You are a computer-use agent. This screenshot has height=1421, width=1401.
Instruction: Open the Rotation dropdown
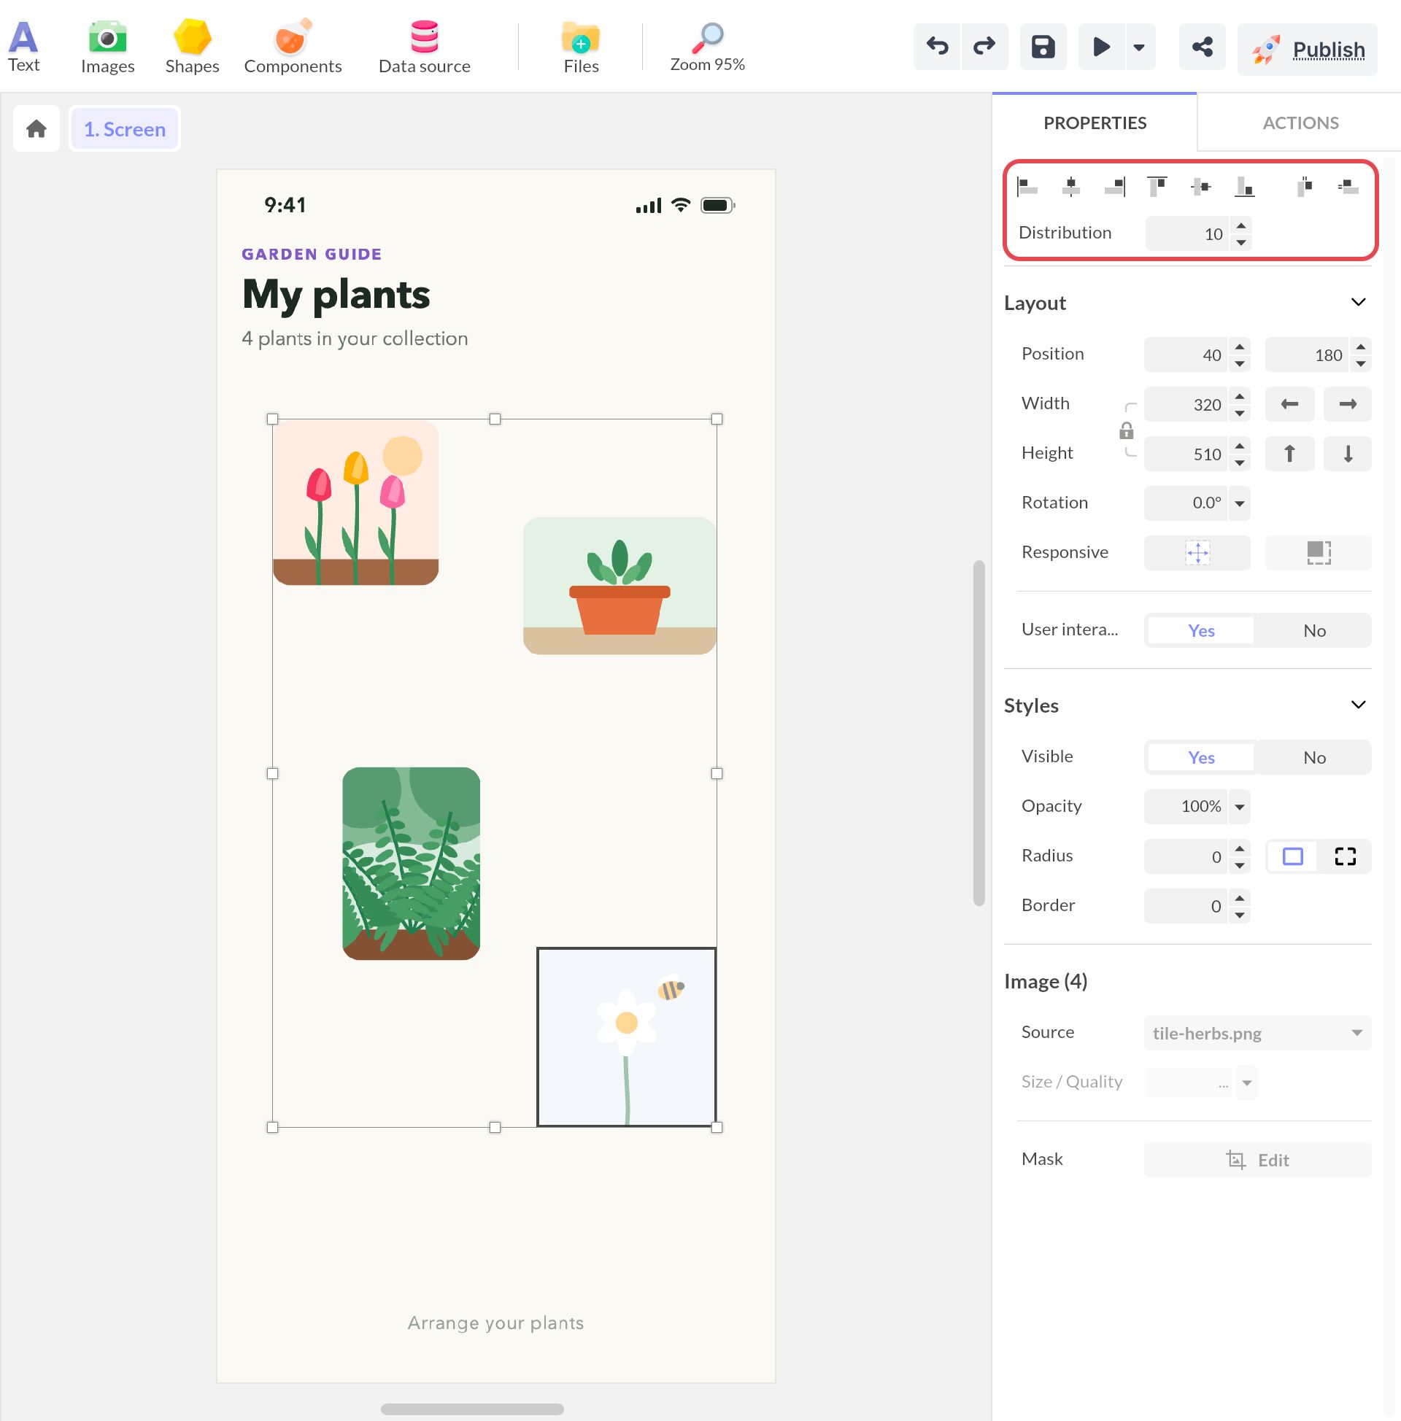click(x=1240, y=503)
